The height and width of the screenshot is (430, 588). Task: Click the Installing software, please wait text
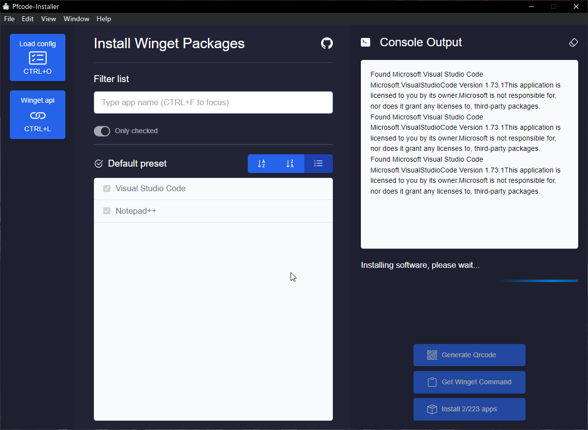[420, 265]
